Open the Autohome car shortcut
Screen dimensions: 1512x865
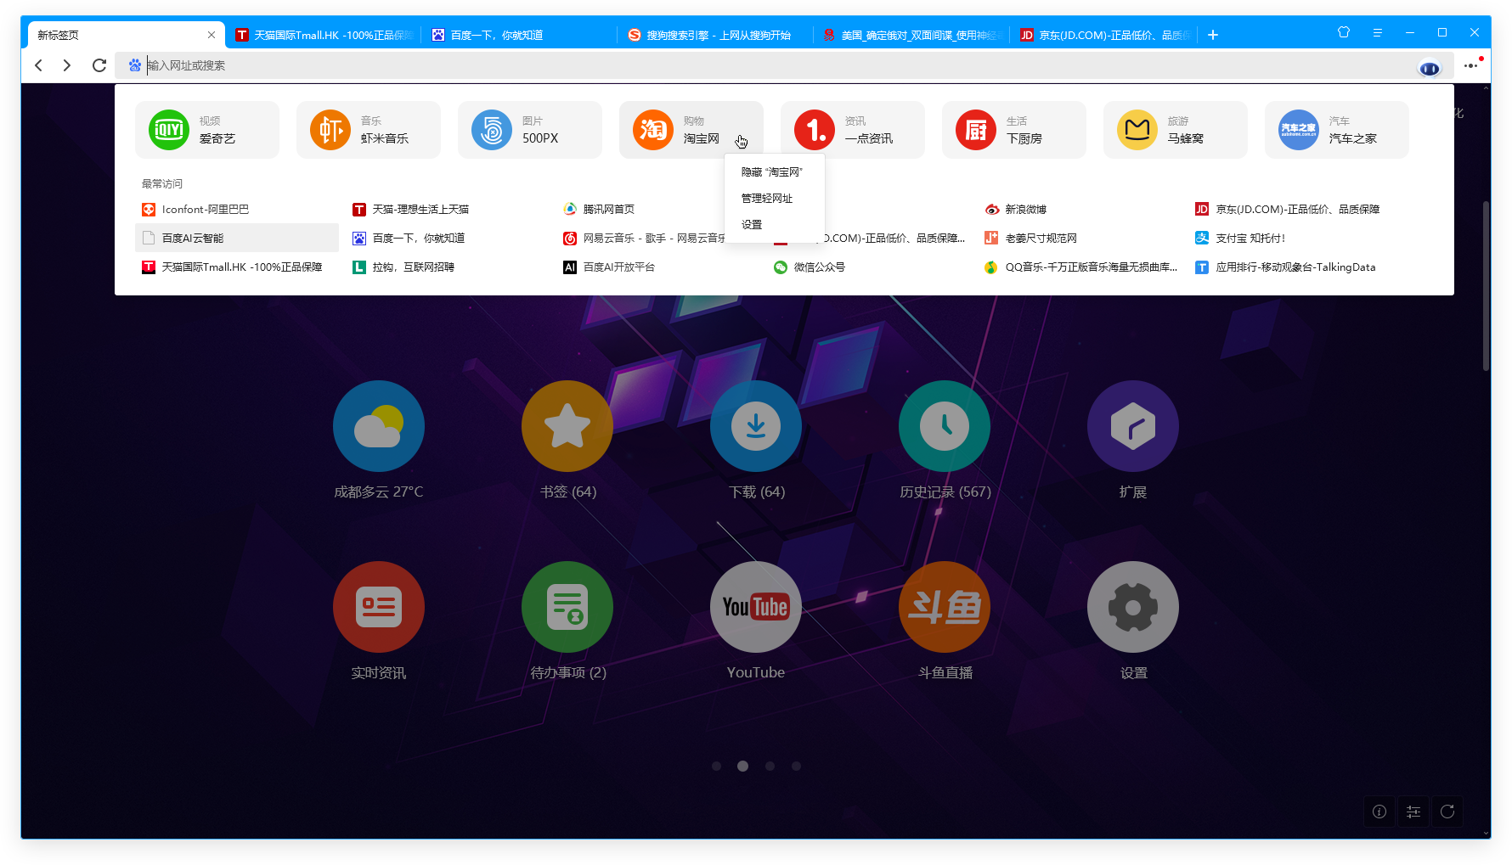pos(1336,130)
